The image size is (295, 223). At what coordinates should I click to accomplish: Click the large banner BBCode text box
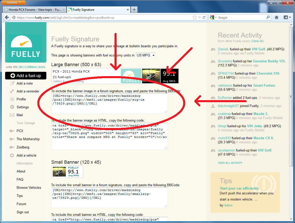point(109,103)
